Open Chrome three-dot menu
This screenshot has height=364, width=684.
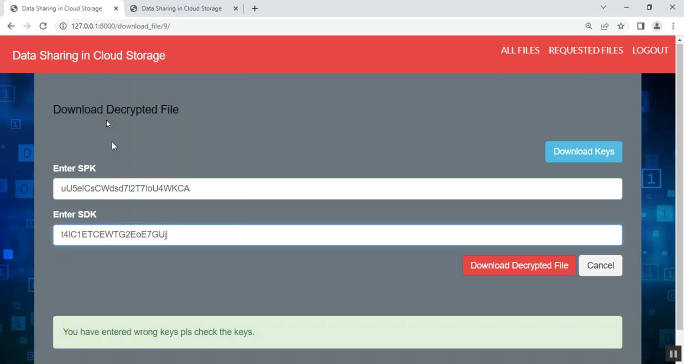[673, 26]
